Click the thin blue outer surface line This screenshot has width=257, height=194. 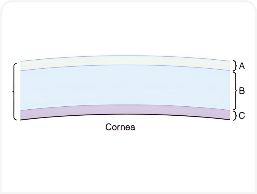click(125, 56)
